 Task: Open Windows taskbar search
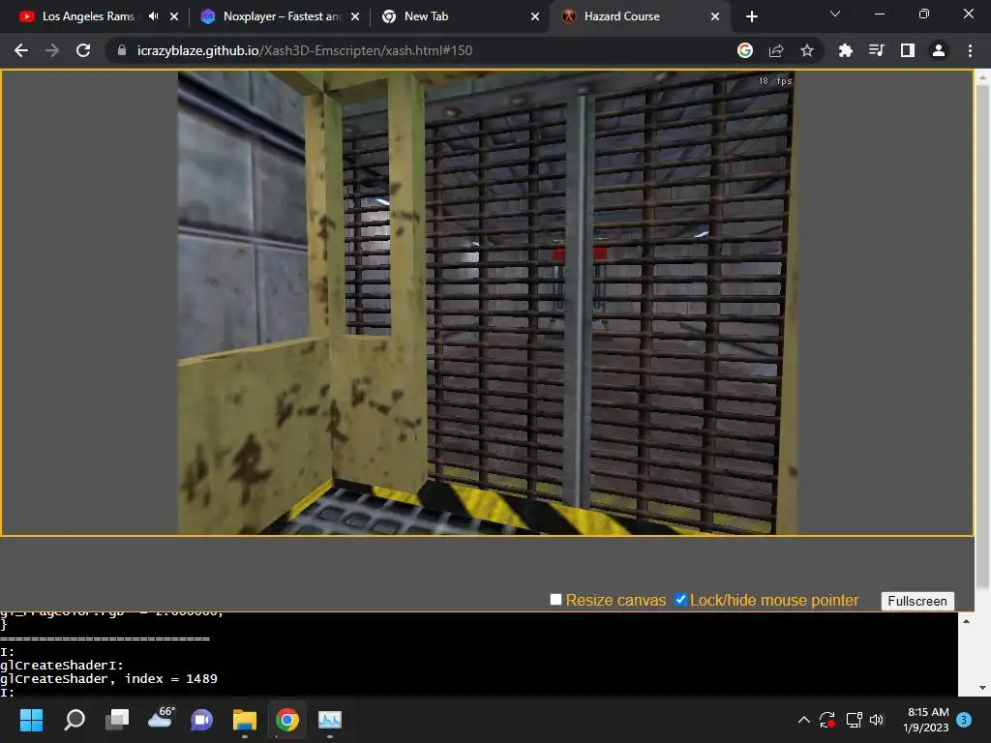75,720
